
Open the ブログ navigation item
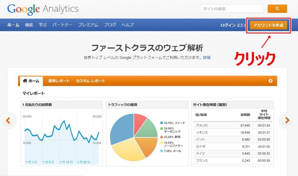(x=110, y=25)
